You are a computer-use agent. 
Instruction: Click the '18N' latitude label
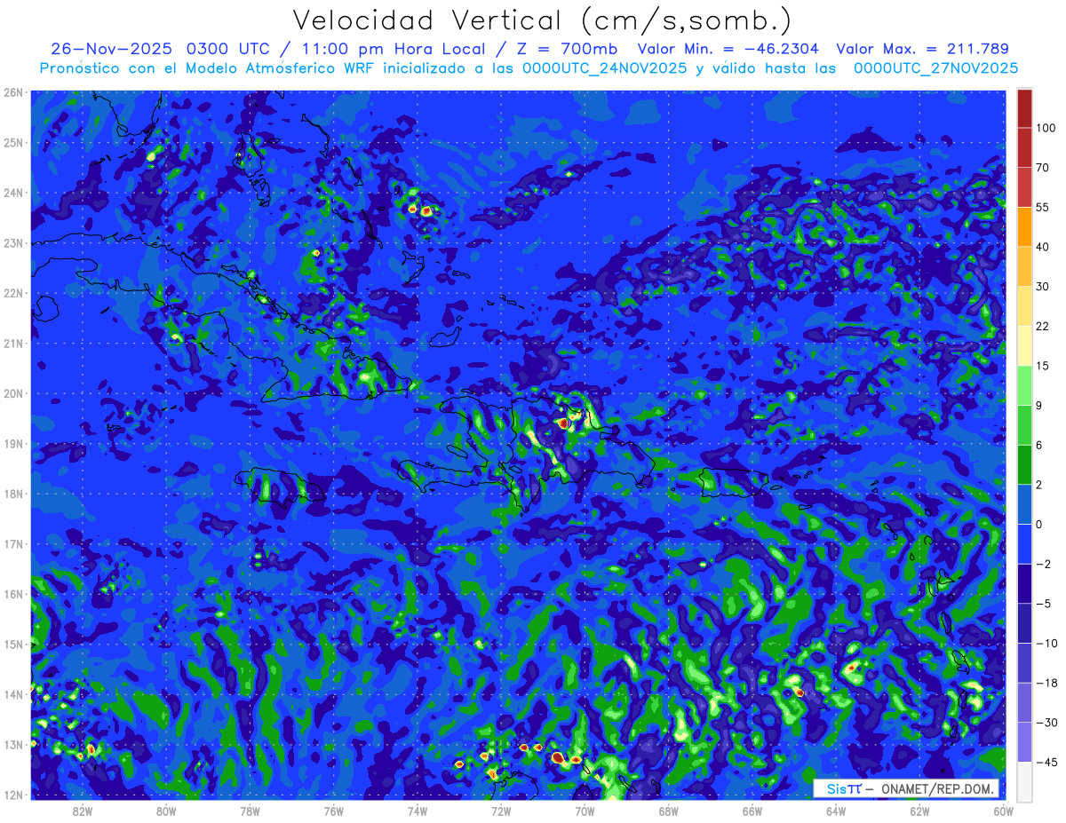click(x=13, y=494)
